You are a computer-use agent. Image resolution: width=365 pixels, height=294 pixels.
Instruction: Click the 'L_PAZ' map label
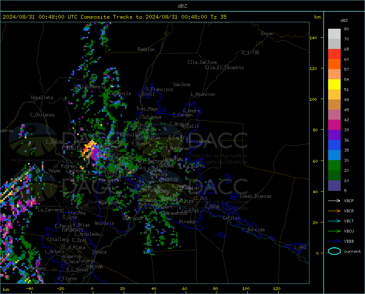tap(301, 247)
